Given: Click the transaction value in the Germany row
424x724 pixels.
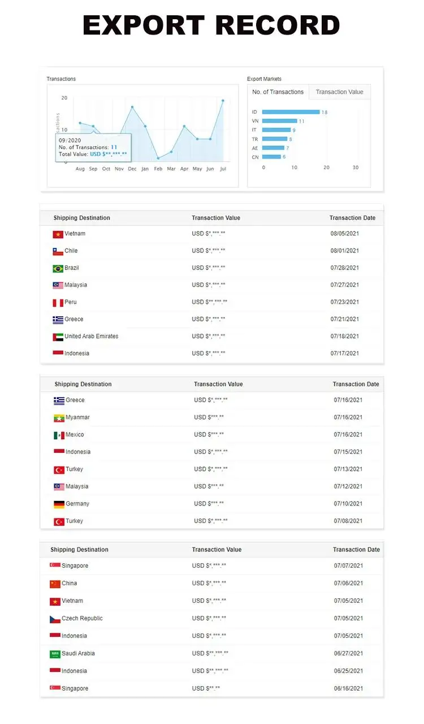Looking at the screenshot, I should 209,504.
